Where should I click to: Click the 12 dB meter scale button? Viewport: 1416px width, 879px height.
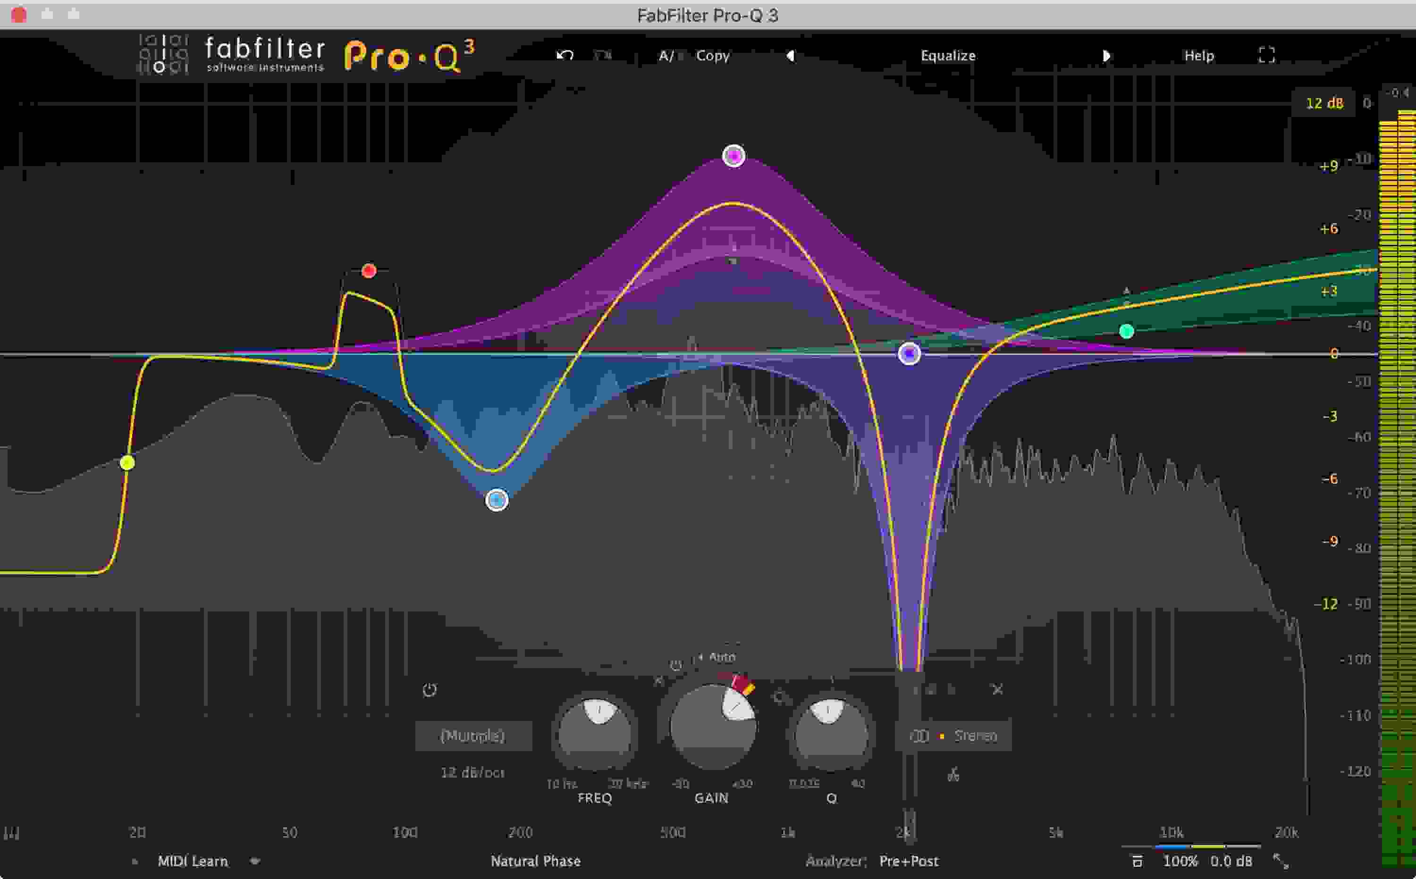pos(1326,103)
